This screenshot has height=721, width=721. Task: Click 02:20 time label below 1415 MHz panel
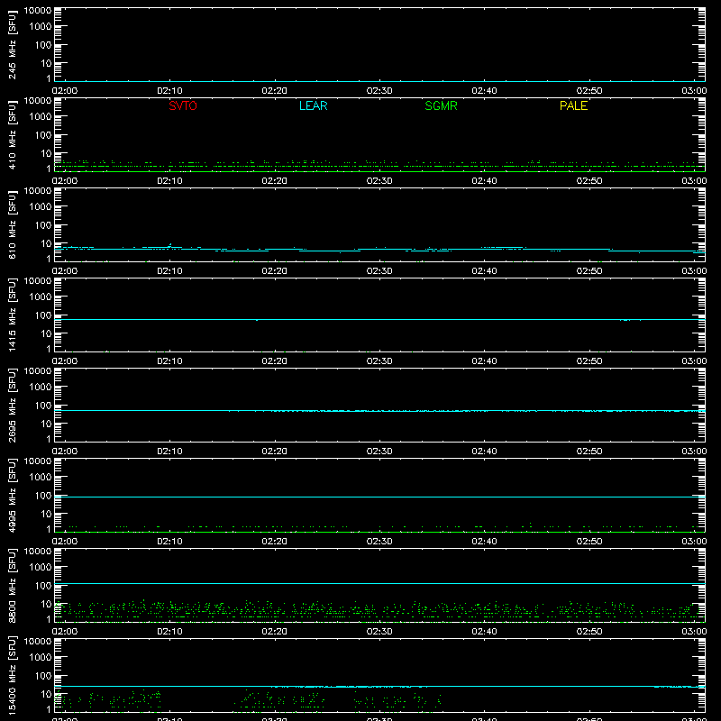click(275, 361)
